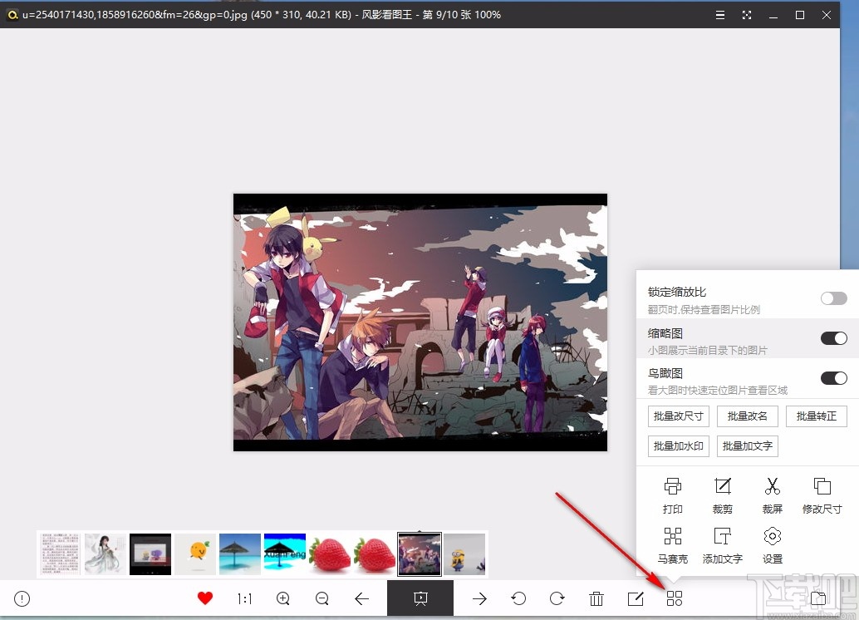Open the Resize (修改尺寸) tool

tap(822, 495)
